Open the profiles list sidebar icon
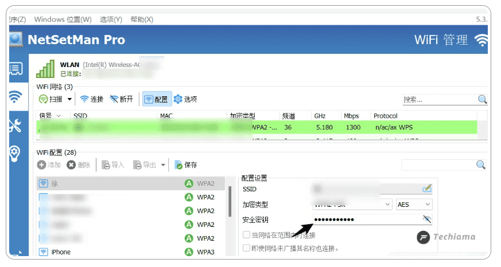Viewport: 501px width, 267px height. tap(16, 69)
